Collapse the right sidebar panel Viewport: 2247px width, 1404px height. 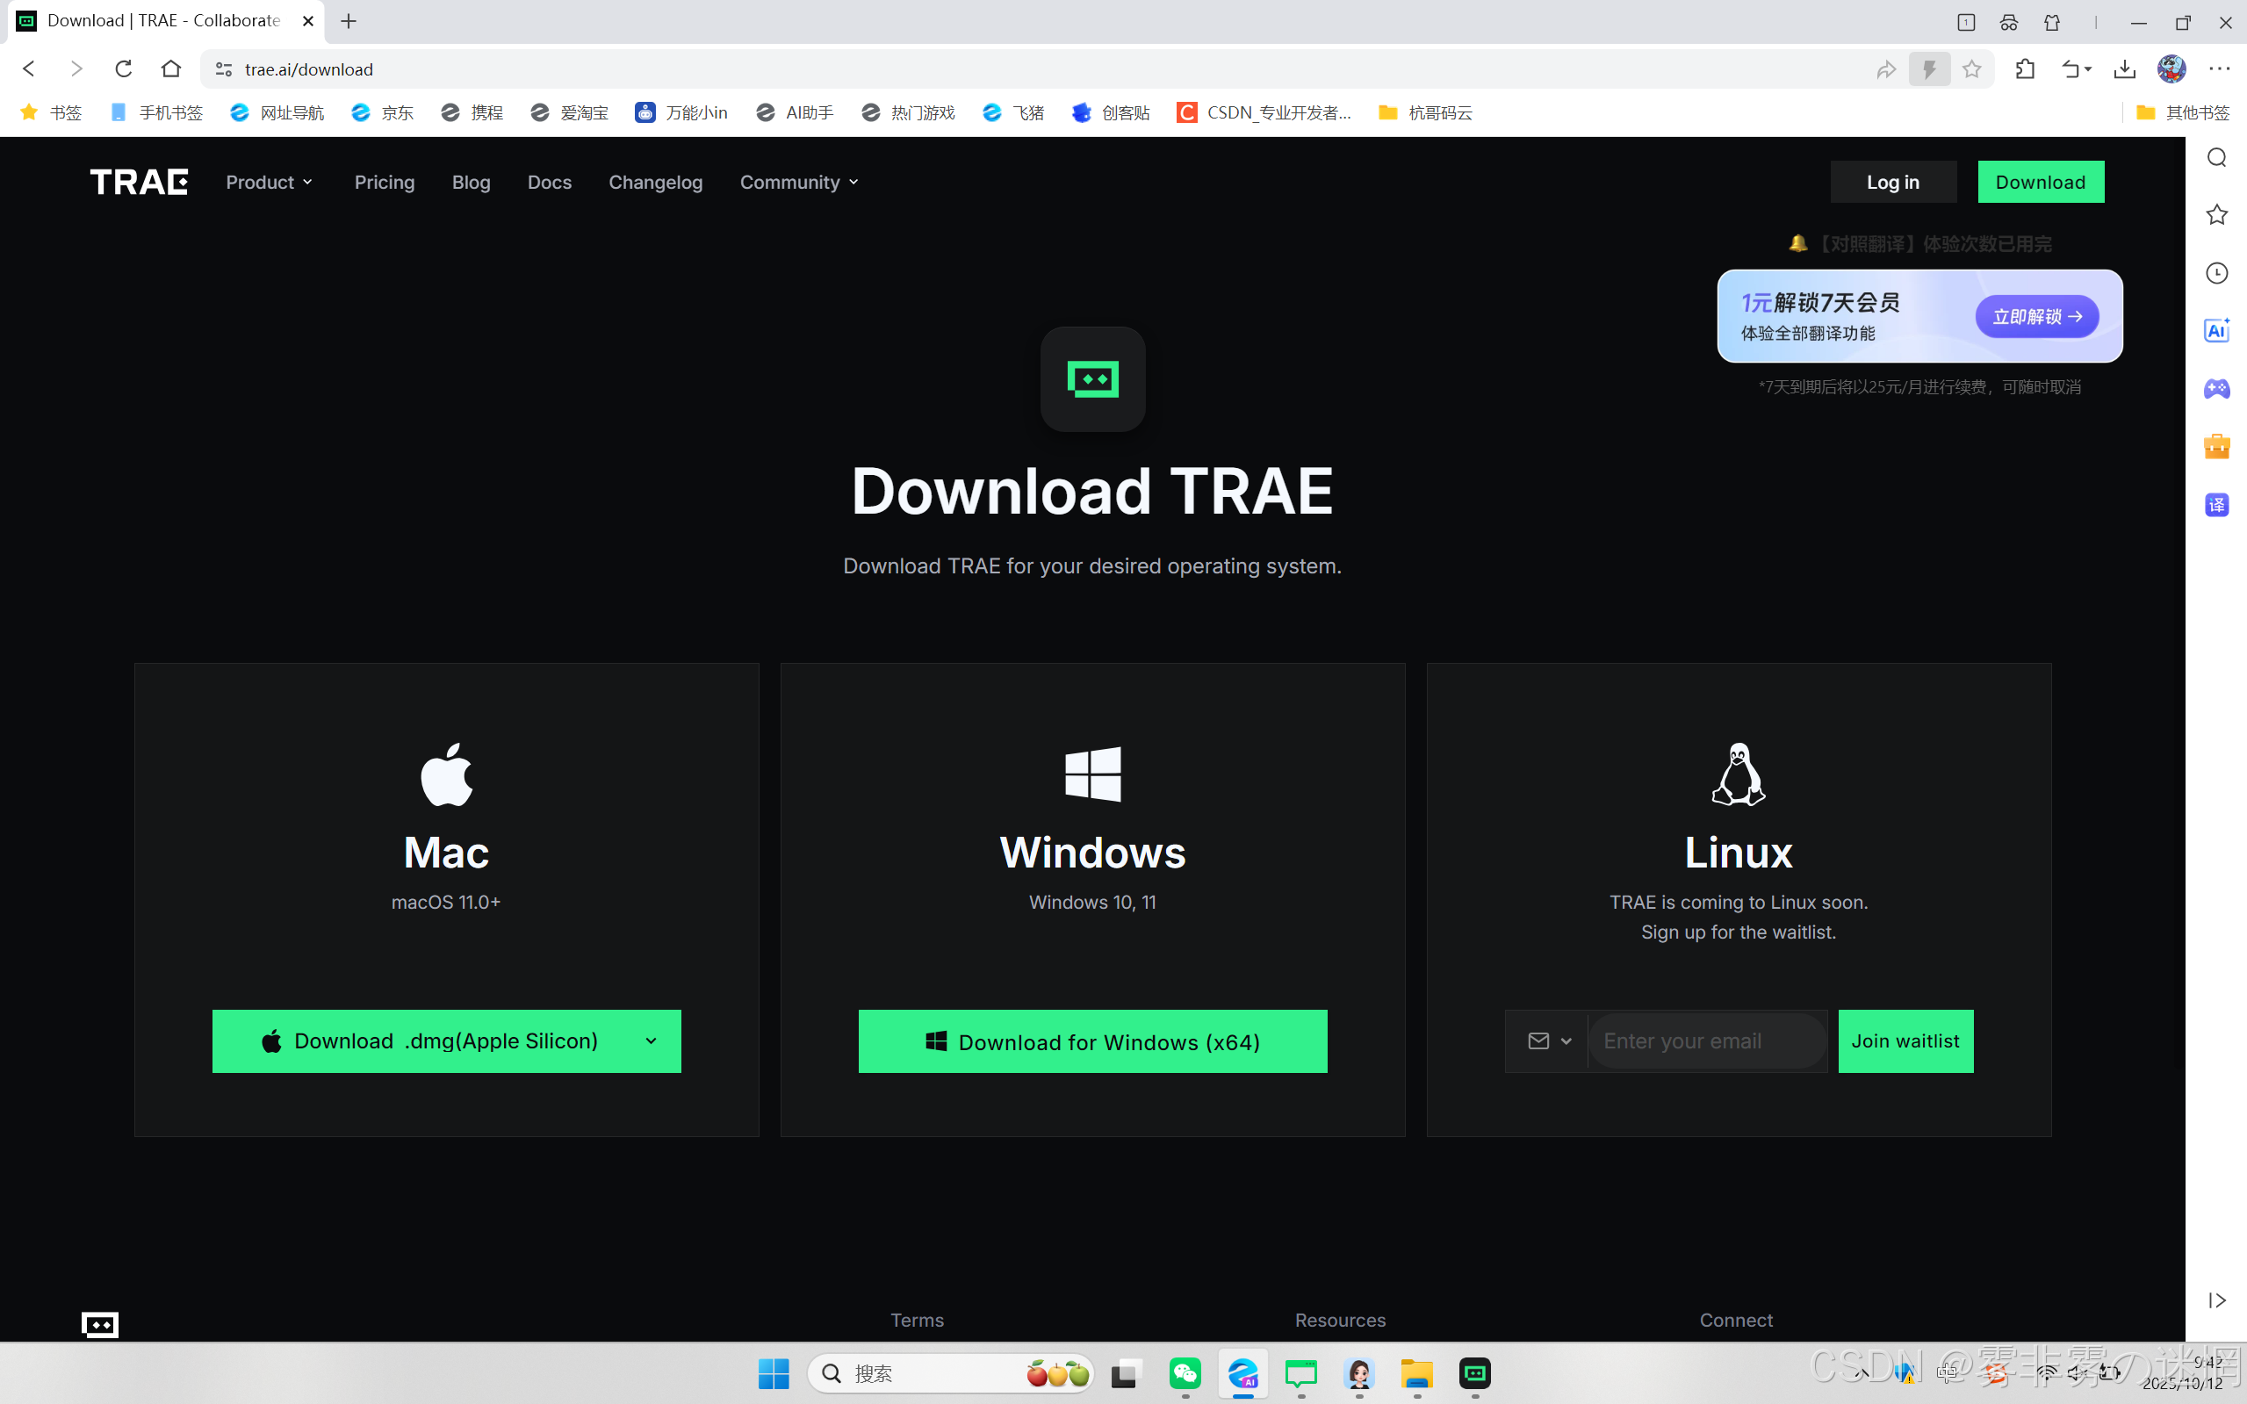click(x=2216, y=1300)
